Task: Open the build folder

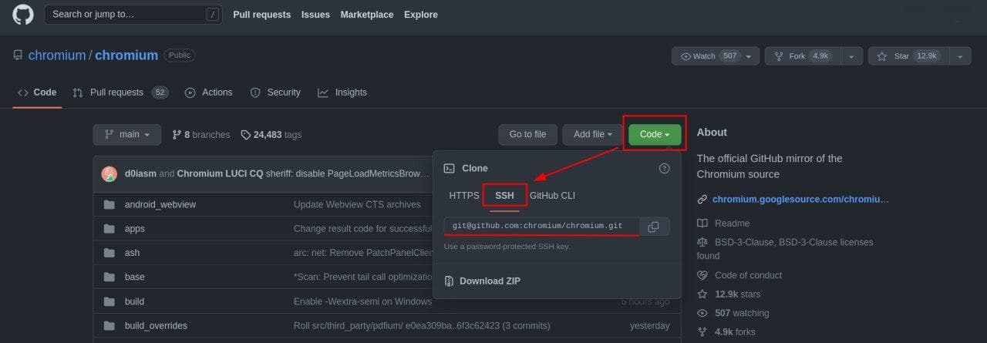Action: (x=134, y=301)
